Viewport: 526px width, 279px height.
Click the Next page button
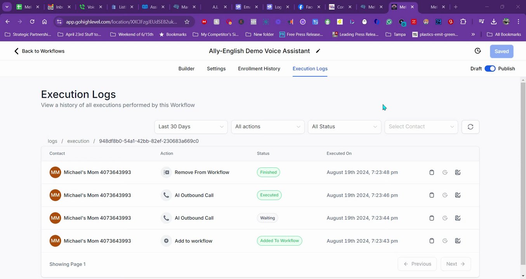456,264
